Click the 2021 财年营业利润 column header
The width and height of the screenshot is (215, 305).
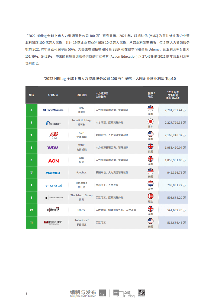173,95
